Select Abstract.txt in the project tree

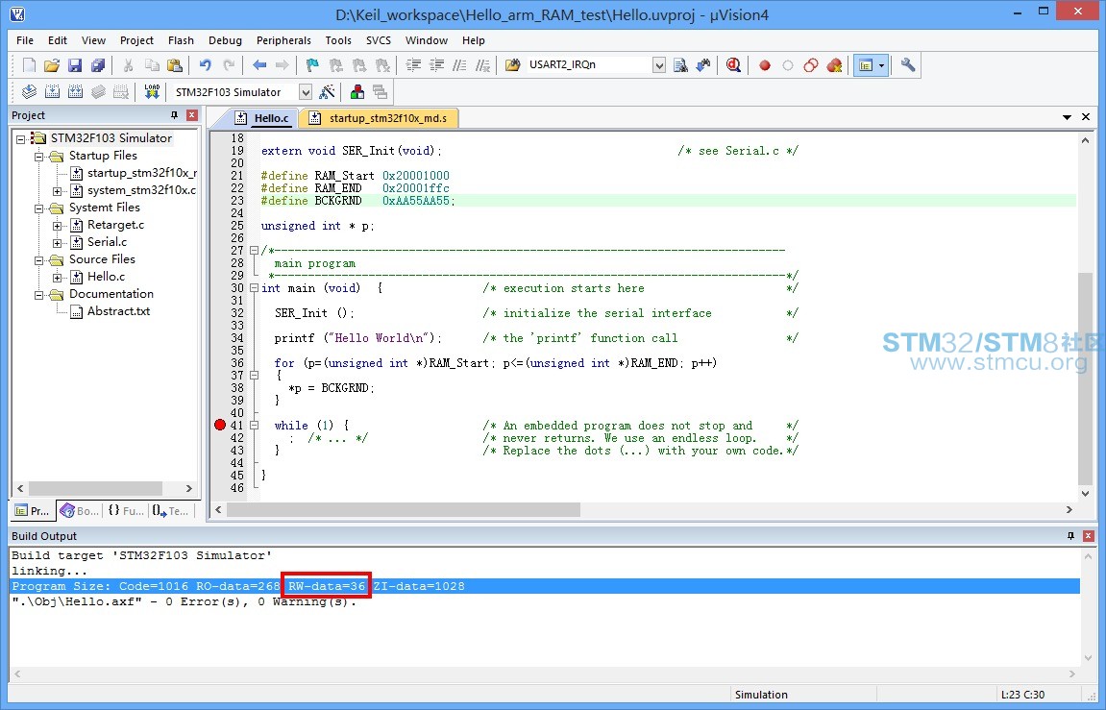[118, 311]
